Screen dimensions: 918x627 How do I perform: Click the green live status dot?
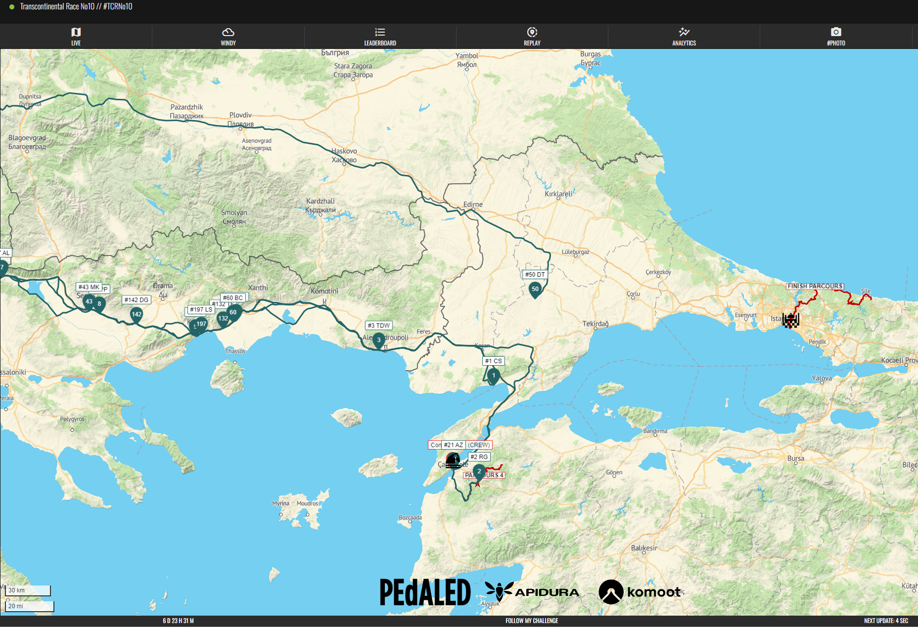pyautogui.click(x=12, y=7)
